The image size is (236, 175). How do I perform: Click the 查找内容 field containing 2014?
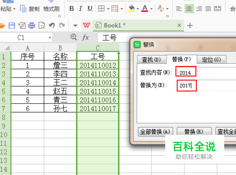(x=206, y=72)
